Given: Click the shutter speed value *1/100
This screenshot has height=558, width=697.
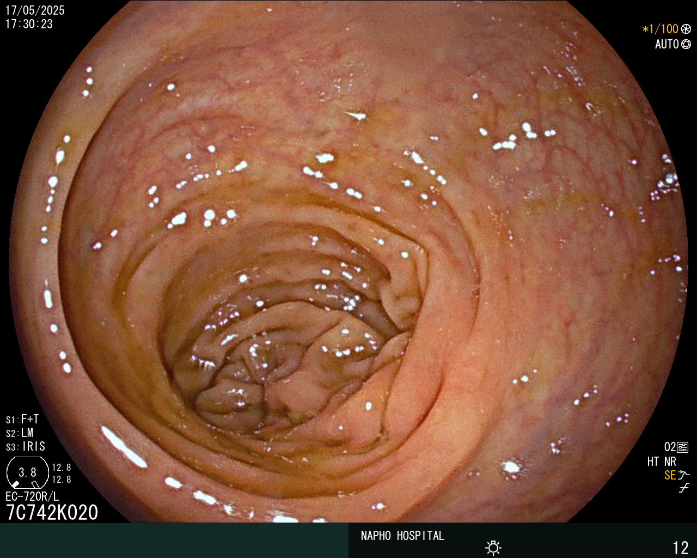Looking at the screenshot, I should coord(661,29).
